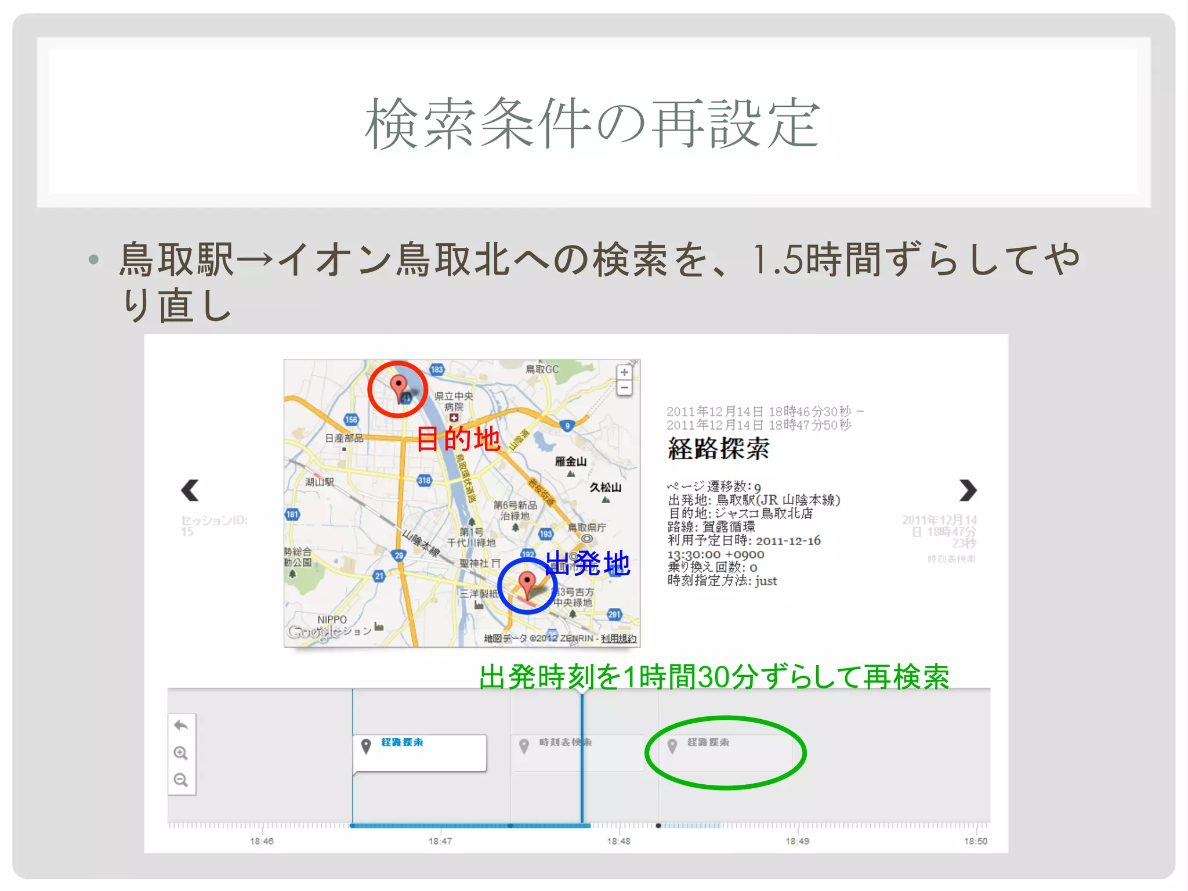This screenshot has height=891, width=1188.
Task: Click the Google logo on map
Action: coord(313,632)
